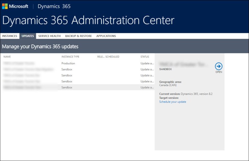Image resolution: width=249 pixels, height=161 pixels.
Task: Switch to the Applications tab
Action: tap(106, 36)
